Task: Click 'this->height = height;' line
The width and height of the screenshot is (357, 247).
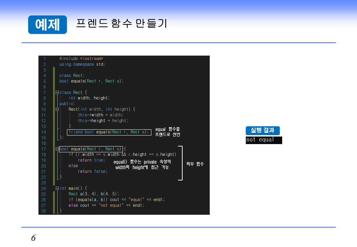Action: coord(103,120)
